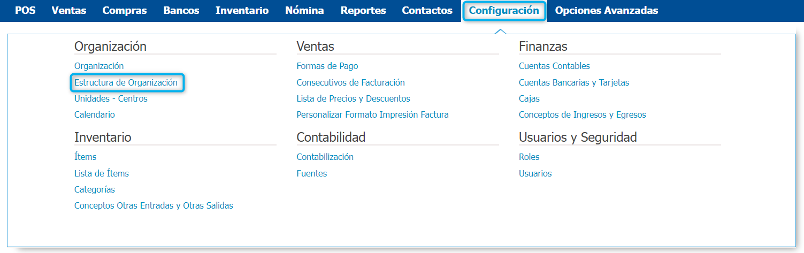Open the Compras menu
804x253 pixels.
click(x=124, y=11)
